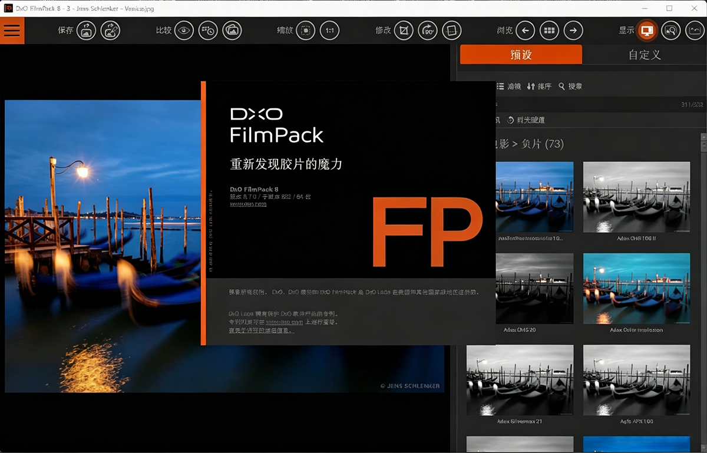Switch to the 预设 orange tab

[521, 54]
